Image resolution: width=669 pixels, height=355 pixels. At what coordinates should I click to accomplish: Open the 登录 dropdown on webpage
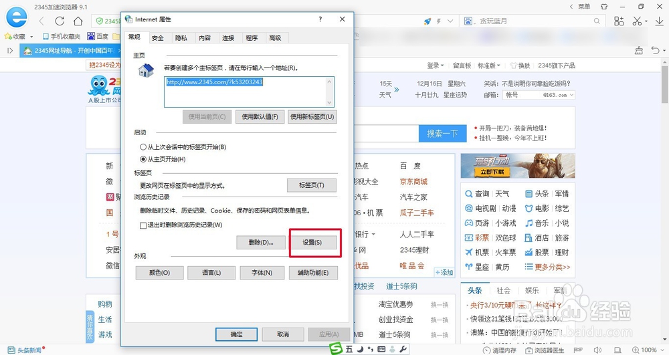pyautogui.click(x=436, y=66)
